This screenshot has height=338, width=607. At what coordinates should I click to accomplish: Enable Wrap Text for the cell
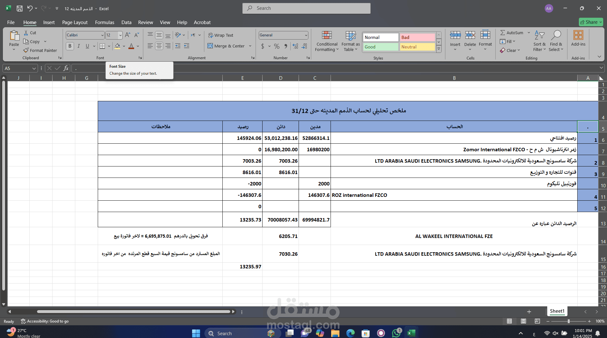pos(220,35)
